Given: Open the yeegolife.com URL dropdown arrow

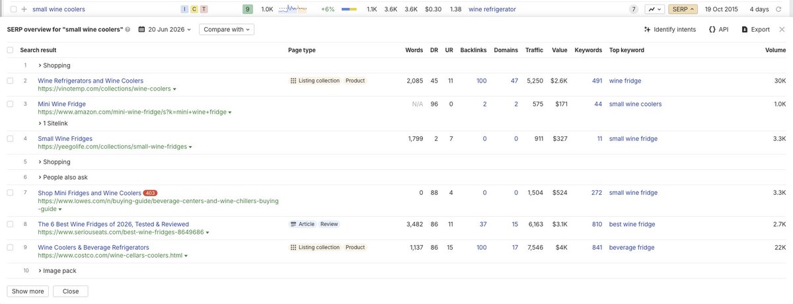Looking at the screenshot, I should click(190, 147).
